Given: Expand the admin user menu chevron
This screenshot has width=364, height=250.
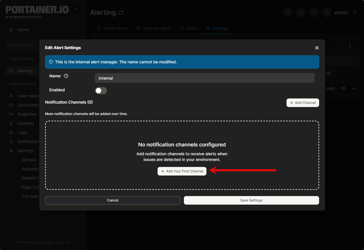Looking at the screenshot, I should tap(355, 13).
